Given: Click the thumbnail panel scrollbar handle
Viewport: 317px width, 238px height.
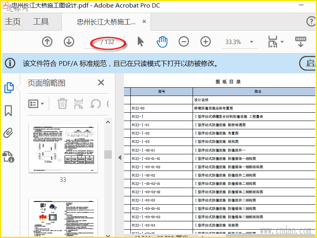Looking at the screenshot, I should pos(108,154).
